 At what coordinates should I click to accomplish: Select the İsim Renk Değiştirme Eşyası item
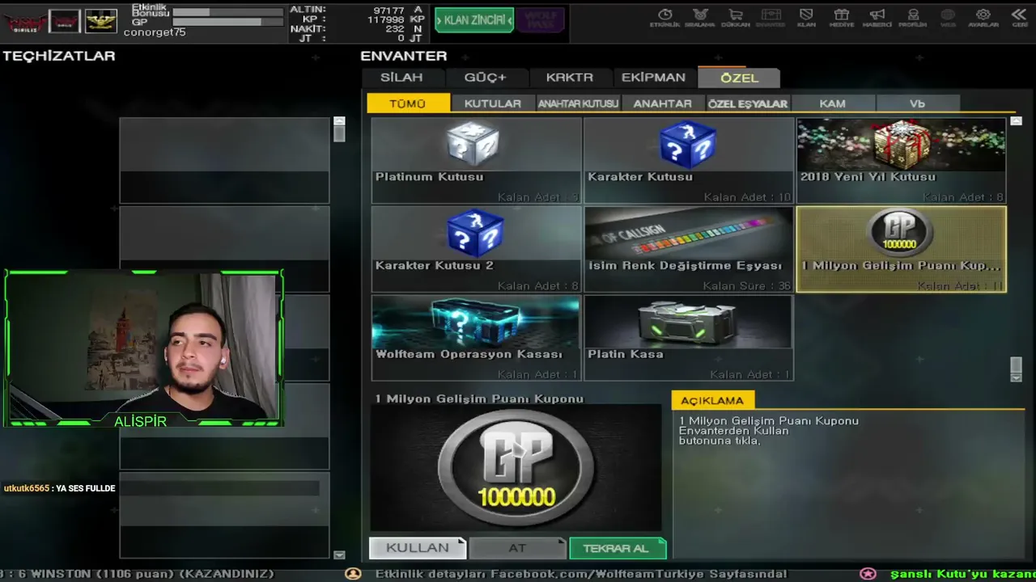click(x=689, y=249)
